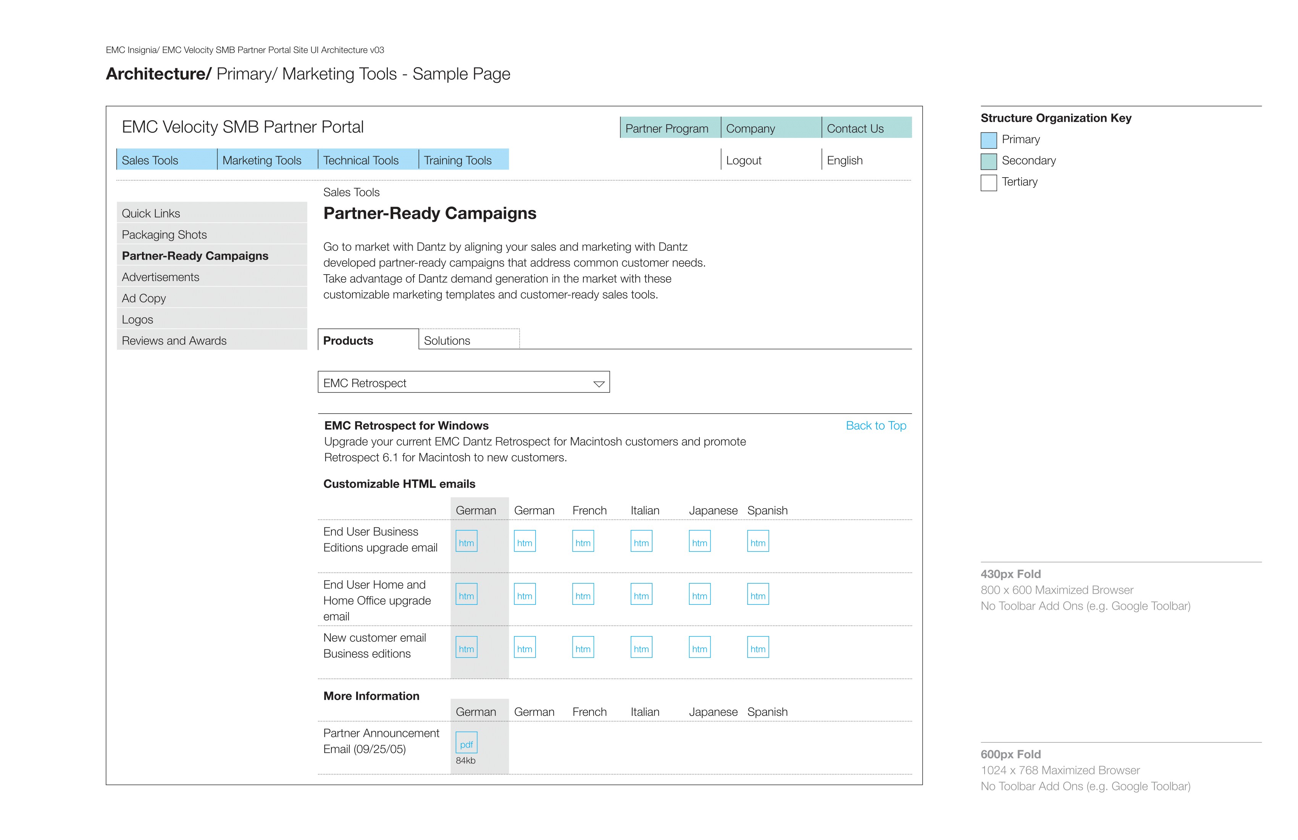The image size is (1298, 840).
Task: Click the Secondary teal color key swatch
Action: (988, 162)
